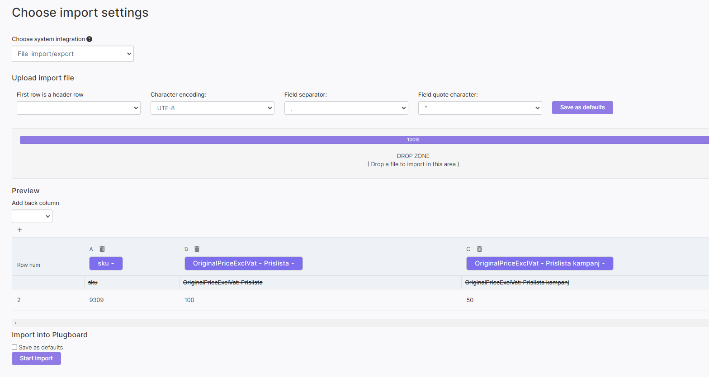Image resolution: width=709 pixels, height=377 pixels.
Task: Delete column A with its trash icon
Action: pos(102,249)
